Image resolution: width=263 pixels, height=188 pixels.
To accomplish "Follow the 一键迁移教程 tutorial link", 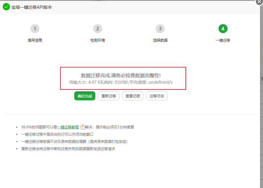I will coord(68,127).
